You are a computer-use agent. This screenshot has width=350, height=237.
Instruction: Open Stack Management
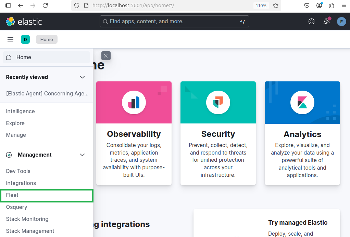pos(30,231)
